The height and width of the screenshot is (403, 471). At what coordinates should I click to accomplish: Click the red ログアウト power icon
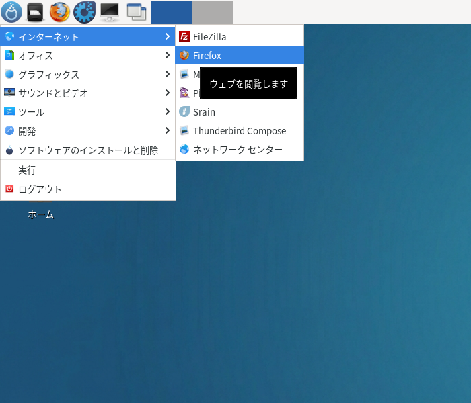coord(9,189)
